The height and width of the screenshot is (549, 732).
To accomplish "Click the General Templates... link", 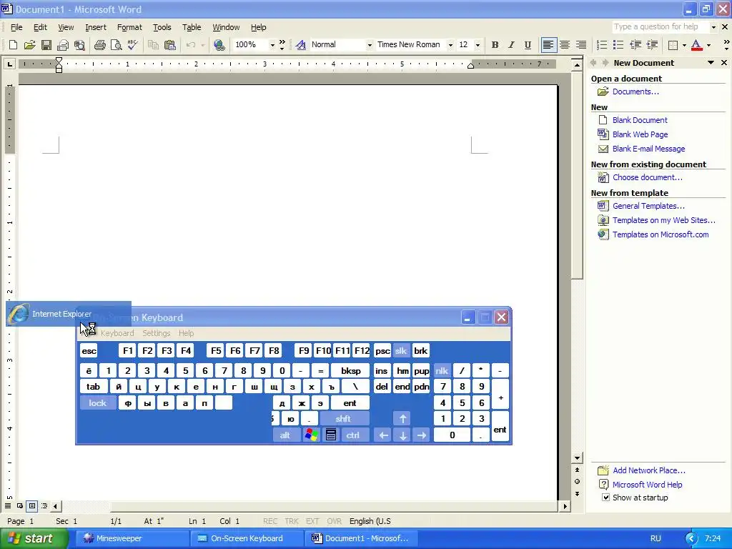I will [x=648, y=206].
